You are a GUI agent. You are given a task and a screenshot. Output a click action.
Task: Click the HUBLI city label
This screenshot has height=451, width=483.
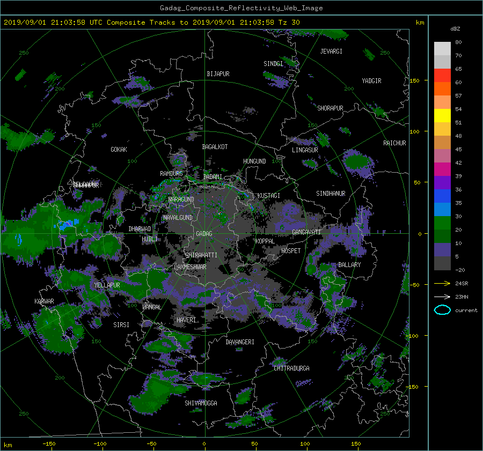pyautogui.click(x=150, y=239)
